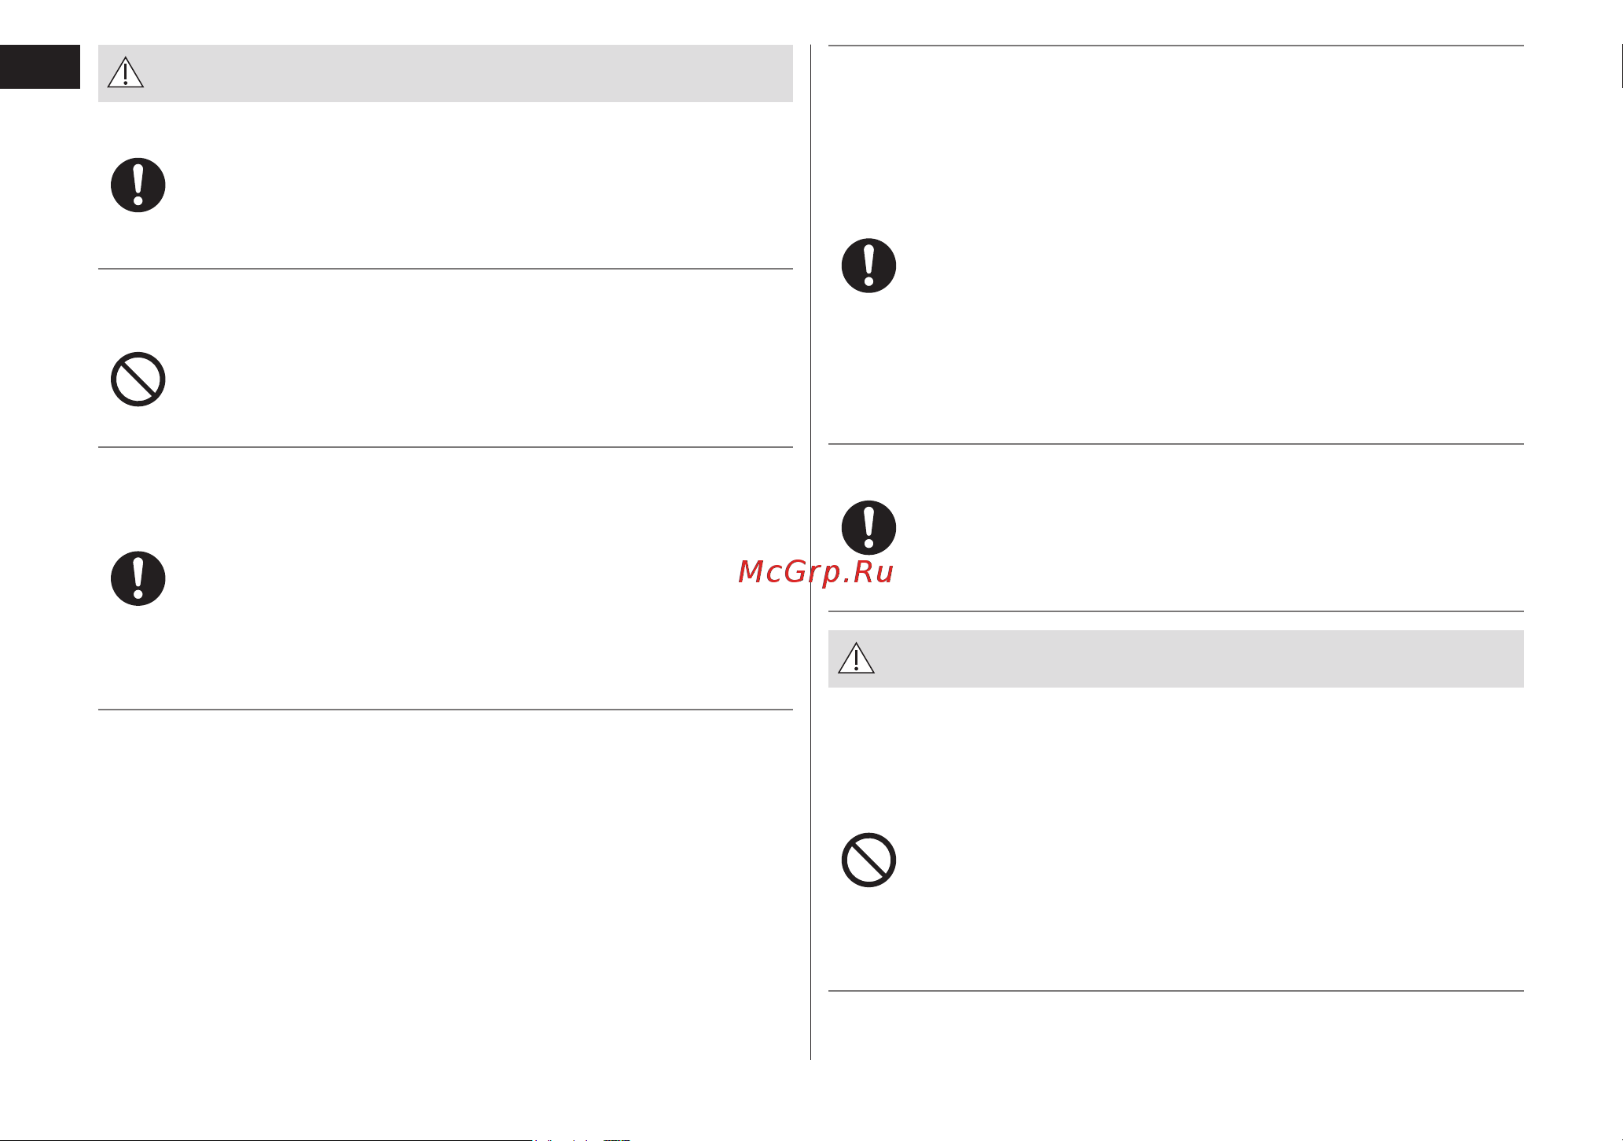Click the black page tab at the top-left corner

click(x=40, y=67)
